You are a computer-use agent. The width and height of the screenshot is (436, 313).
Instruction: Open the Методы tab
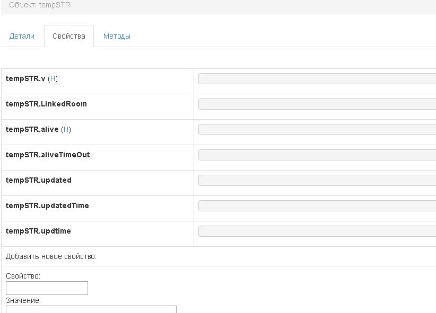(117, 36)
